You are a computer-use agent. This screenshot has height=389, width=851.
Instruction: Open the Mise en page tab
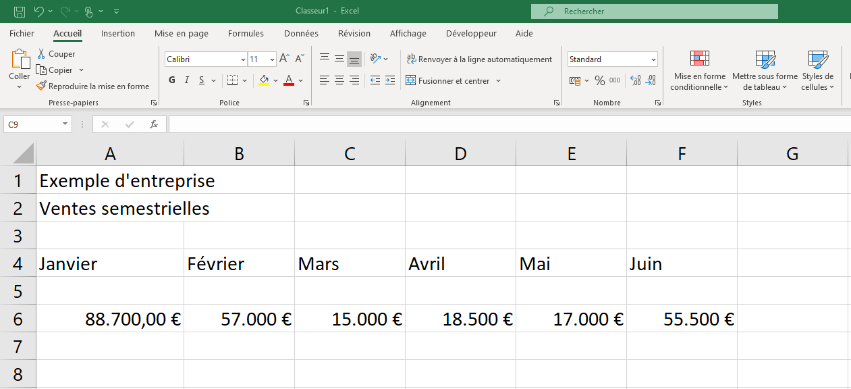181,33
